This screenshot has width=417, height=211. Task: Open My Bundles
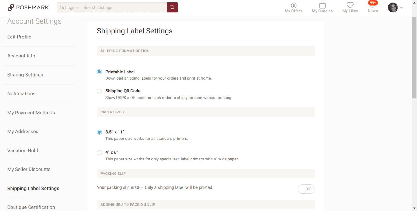tap(322, 7)
